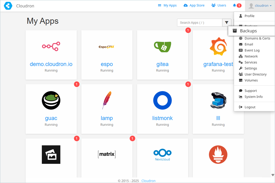Open the notifications bell
The width and height of the screenshot is (275, 183).
[234, 5]
